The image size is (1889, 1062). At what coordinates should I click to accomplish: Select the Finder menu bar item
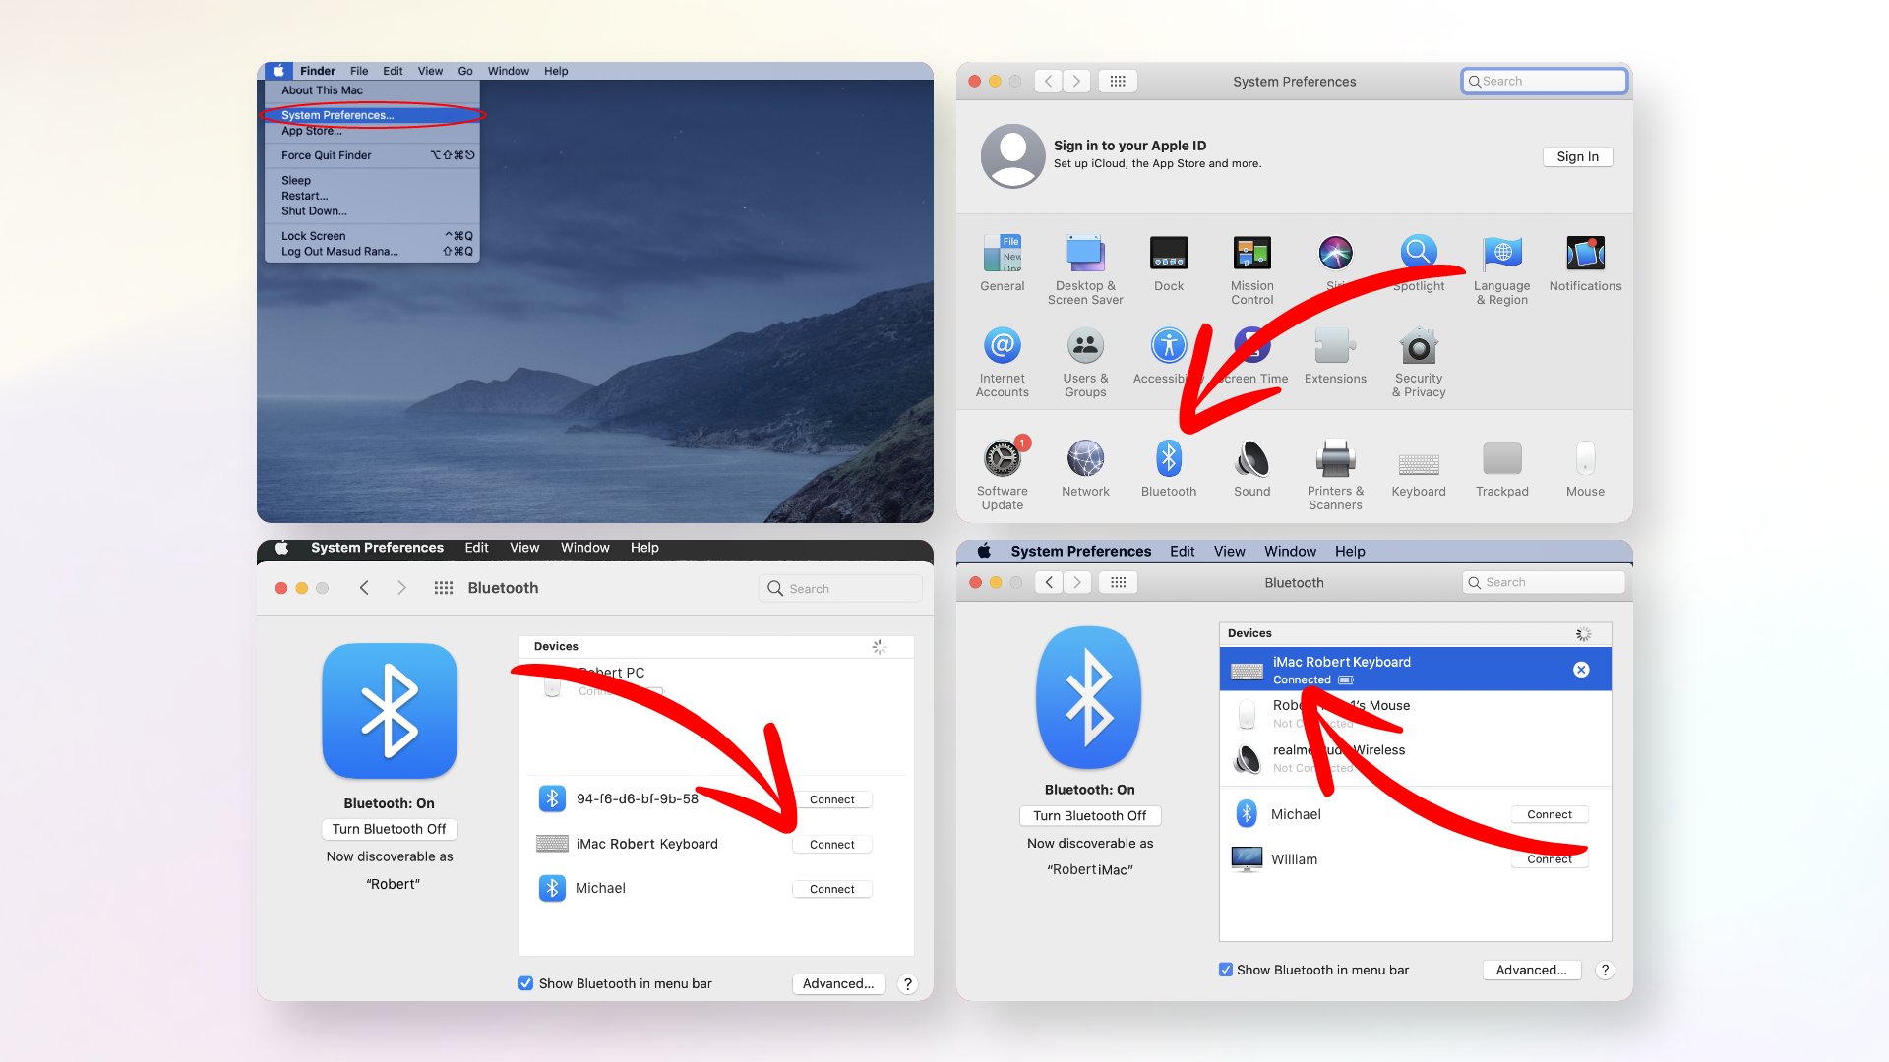319,70
